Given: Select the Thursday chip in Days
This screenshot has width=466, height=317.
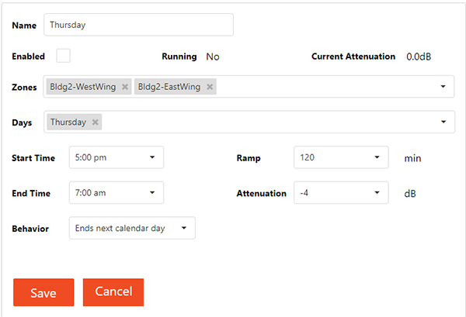Looking at the screenshot, I should (68, 122).
